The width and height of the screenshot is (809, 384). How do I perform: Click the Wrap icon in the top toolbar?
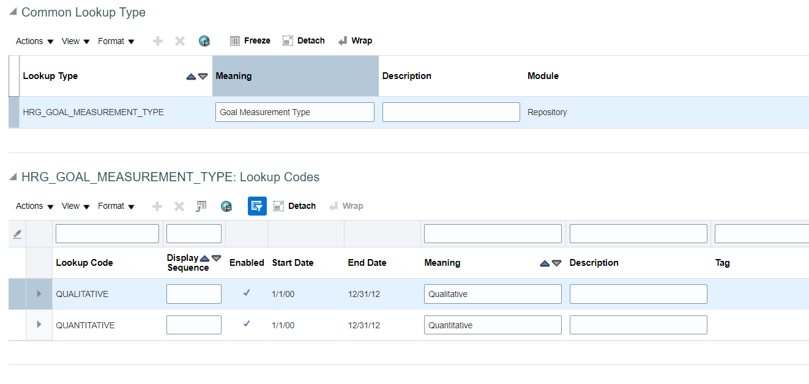pos(341,40)
